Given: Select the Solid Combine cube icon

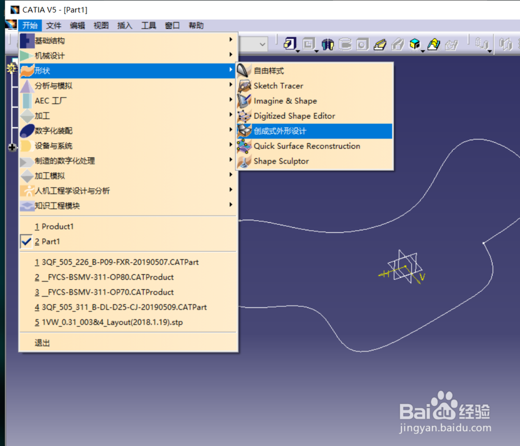Looking at the screenshot, I should tap(415, 44).
